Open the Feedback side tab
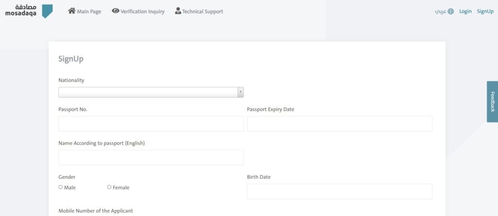Viewport: 498px width, 216px height. pyautogui.click(x=492, y=101)
